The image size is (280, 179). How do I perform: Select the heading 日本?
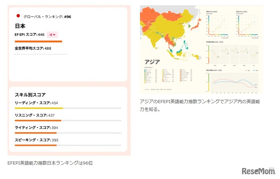20,26
